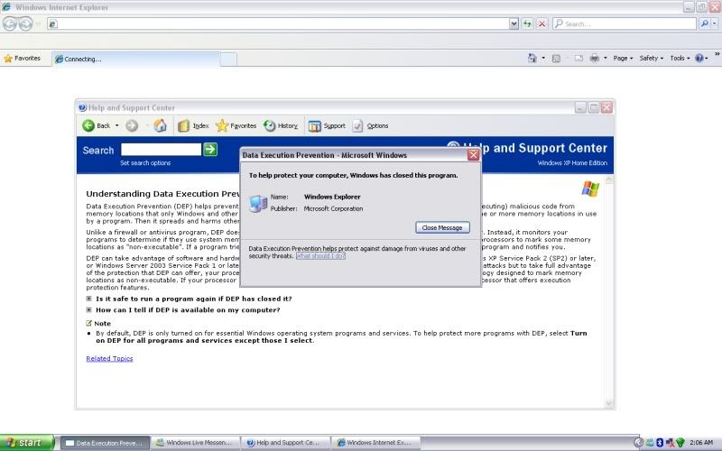
Task: Click the IE search magnifier button
Action: pos(704,23)
